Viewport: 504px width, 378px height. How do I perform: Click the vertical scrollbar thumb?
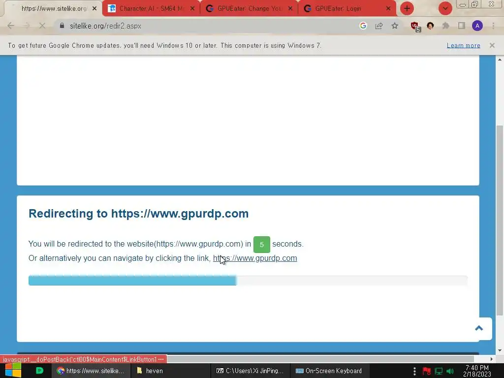coord(500,220)
